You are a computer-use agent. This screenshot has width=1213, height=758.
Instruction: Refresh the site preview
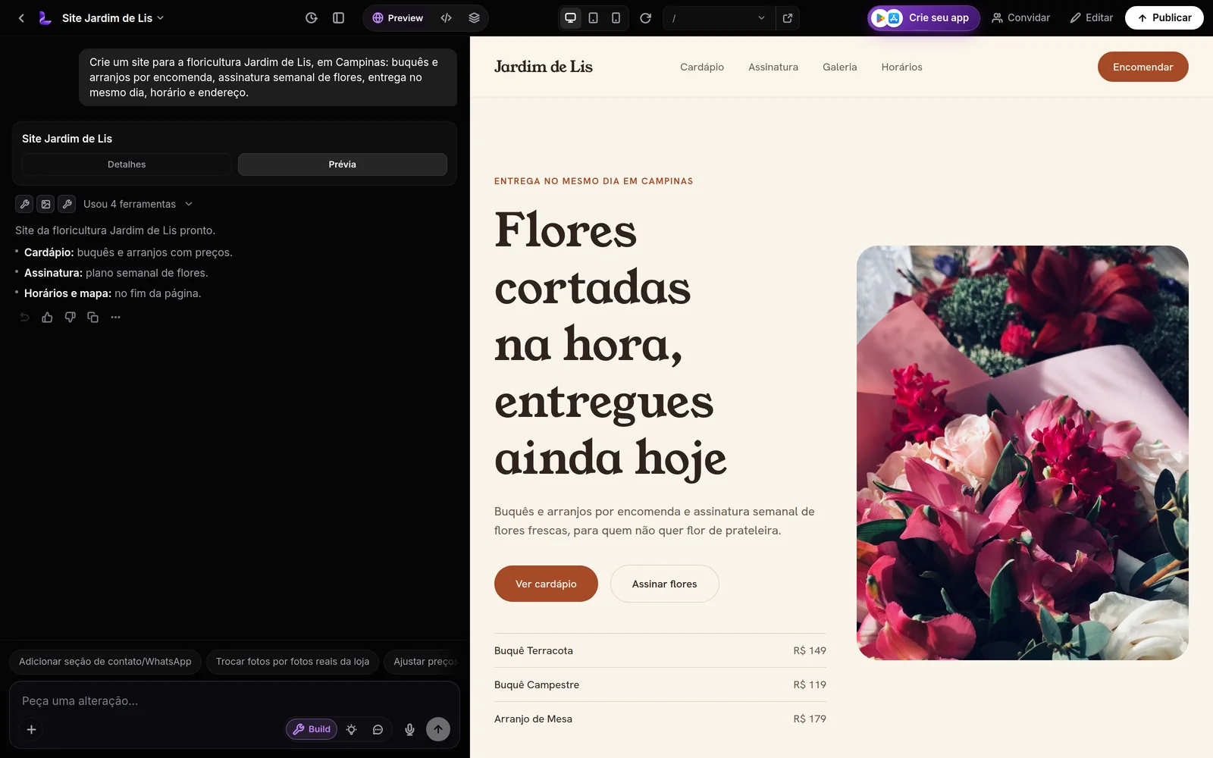tap(645, 18)
